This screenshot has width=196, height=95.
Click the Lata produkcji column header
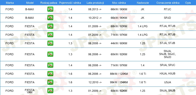[95, 3]
